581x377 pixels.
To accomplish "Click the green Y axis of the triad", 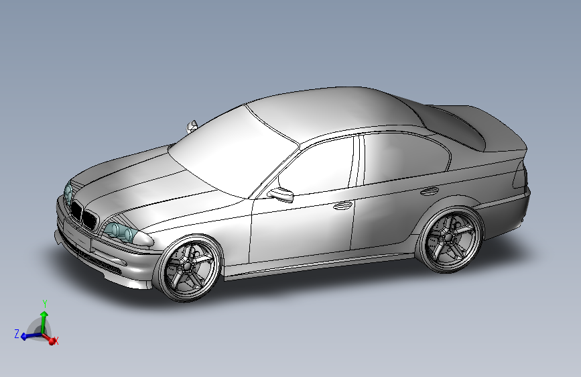I will (44, 321).
